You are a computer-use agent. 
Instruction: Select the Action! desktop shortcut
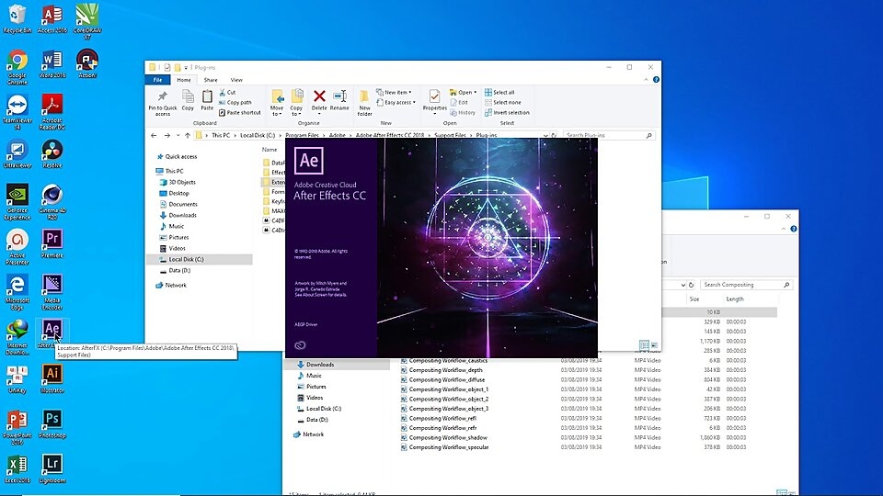[x=87, y=63]
